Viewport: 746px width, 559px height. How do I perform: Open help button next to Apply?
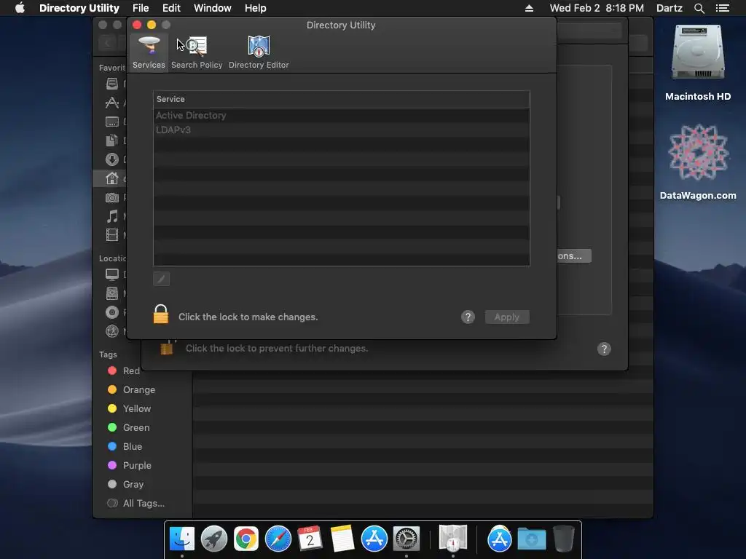(x=468, y=317)
